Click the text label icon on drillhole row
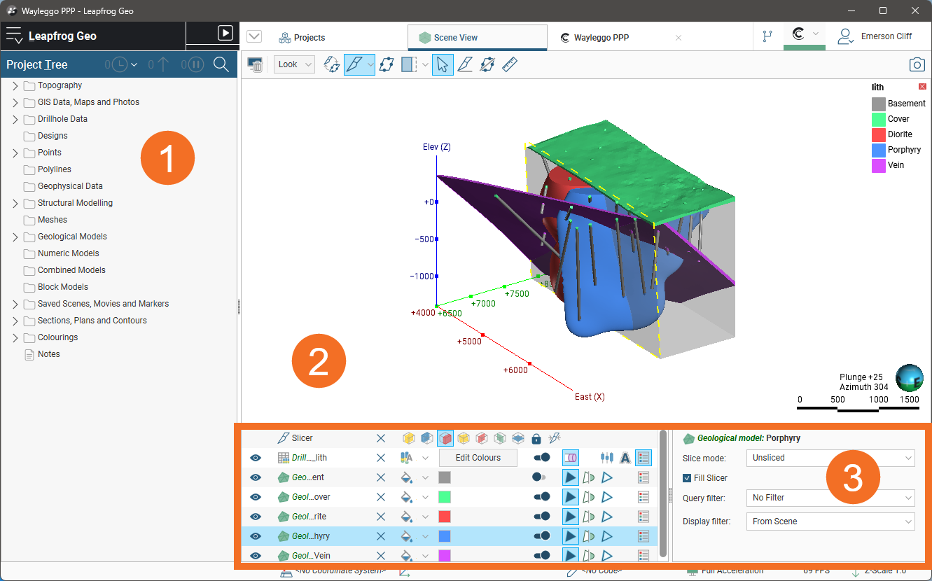This screenshot has height=581, width=932. tap(625, 458)
